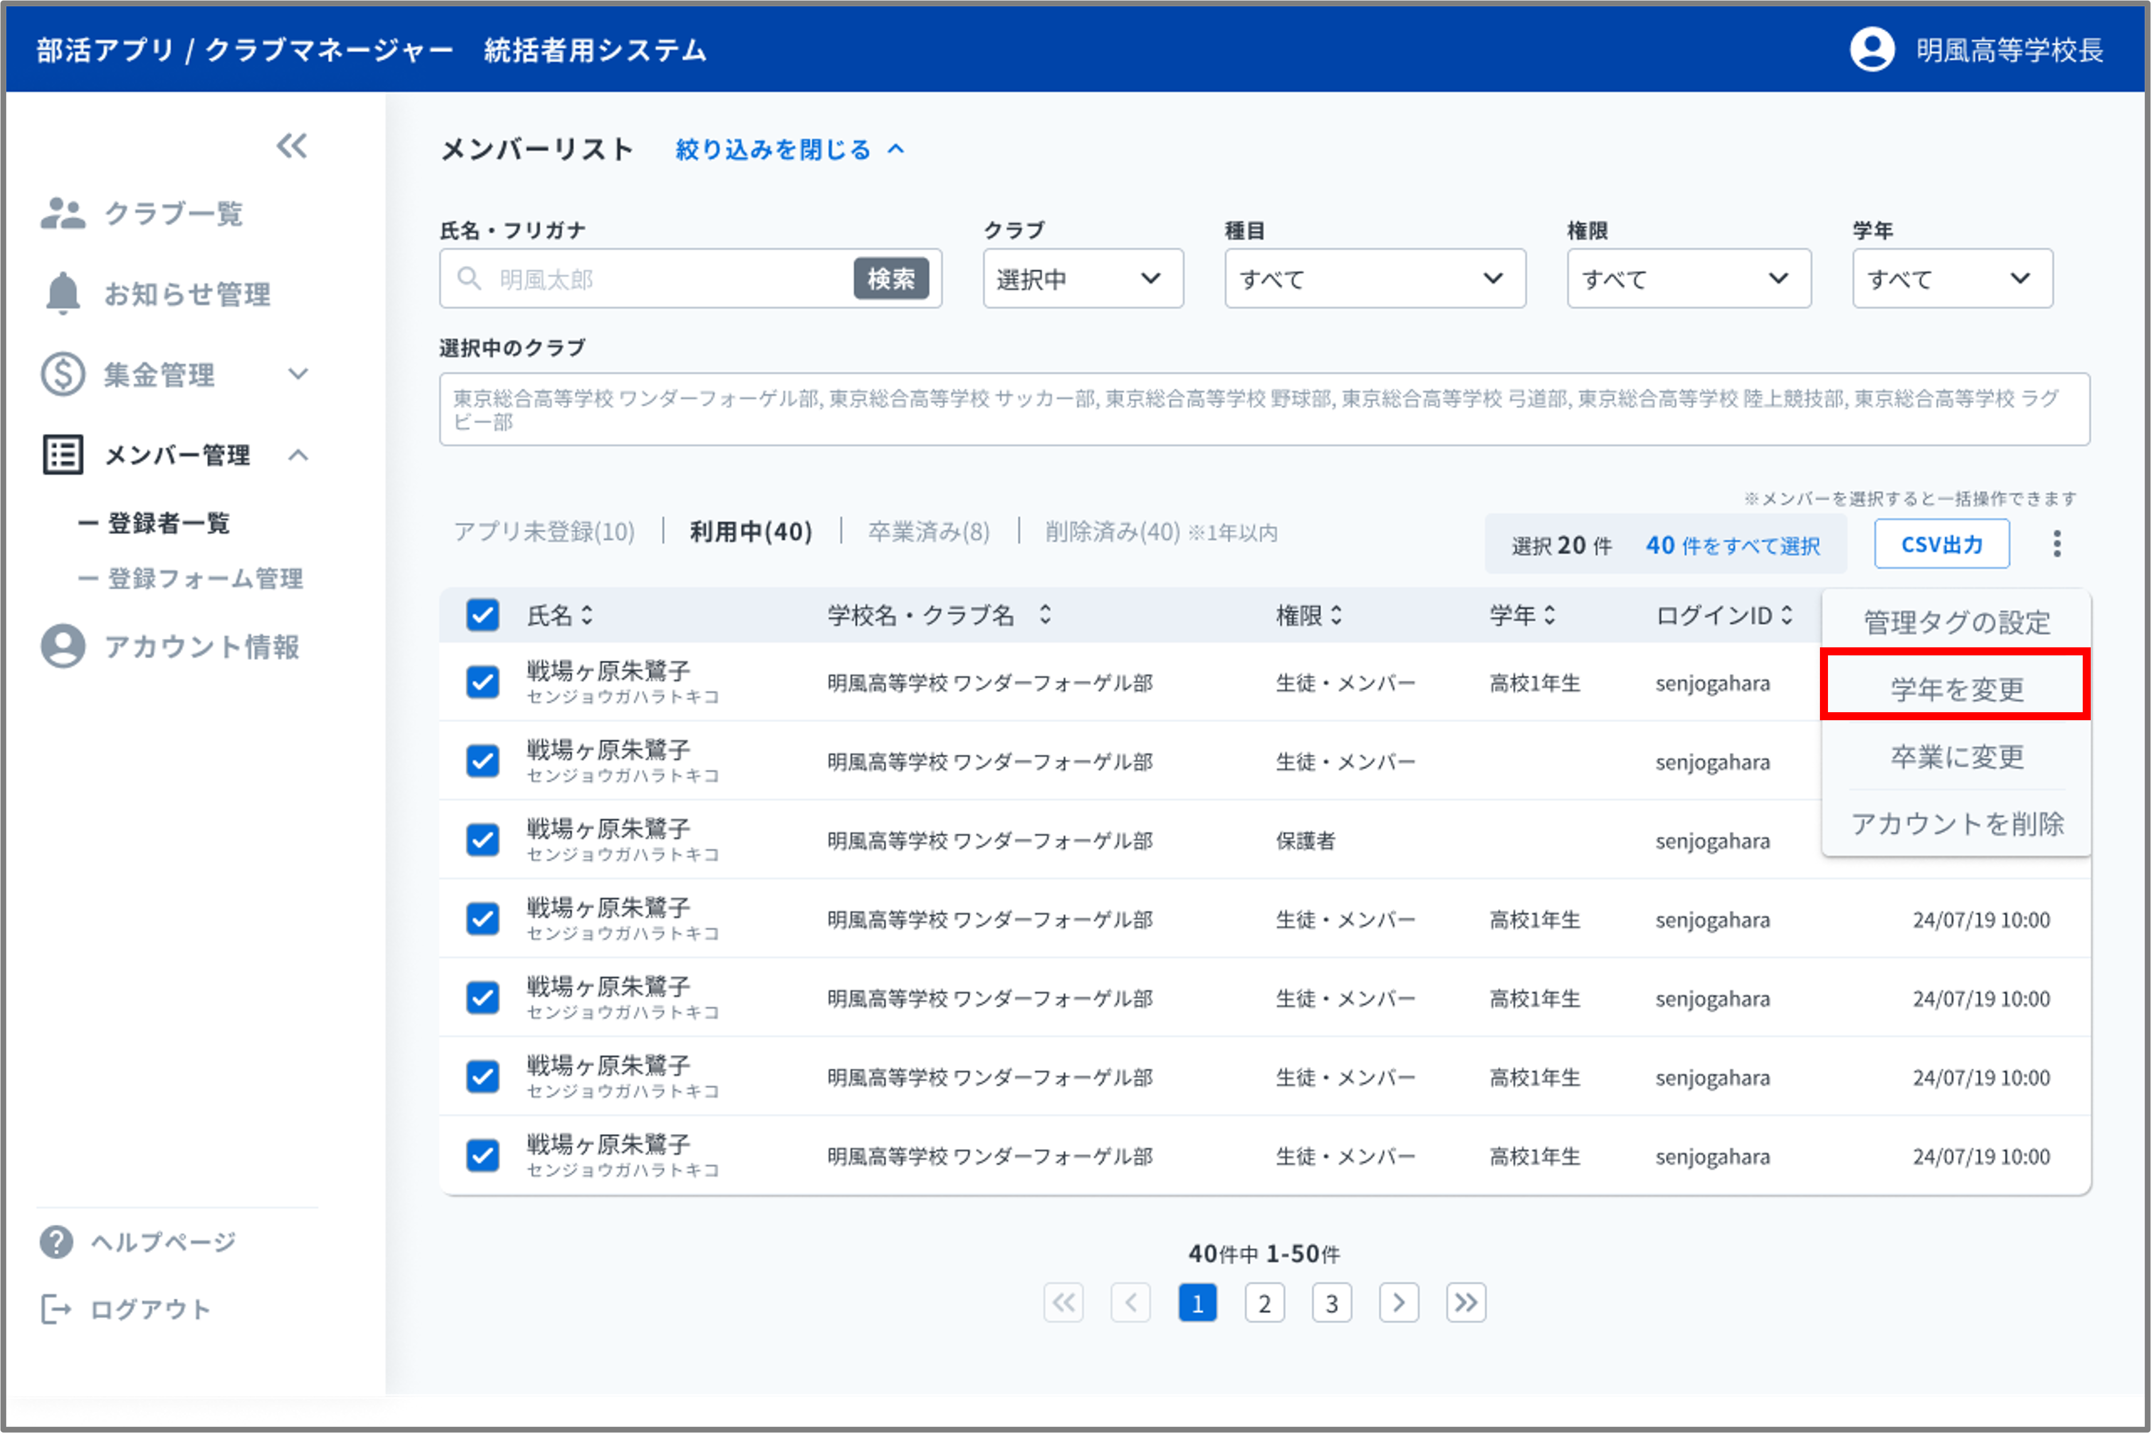Uncheck the 保護者 row checkbox
Image resolution: width=2151 pixels, height=1433 pixels.
pos(483,839)
